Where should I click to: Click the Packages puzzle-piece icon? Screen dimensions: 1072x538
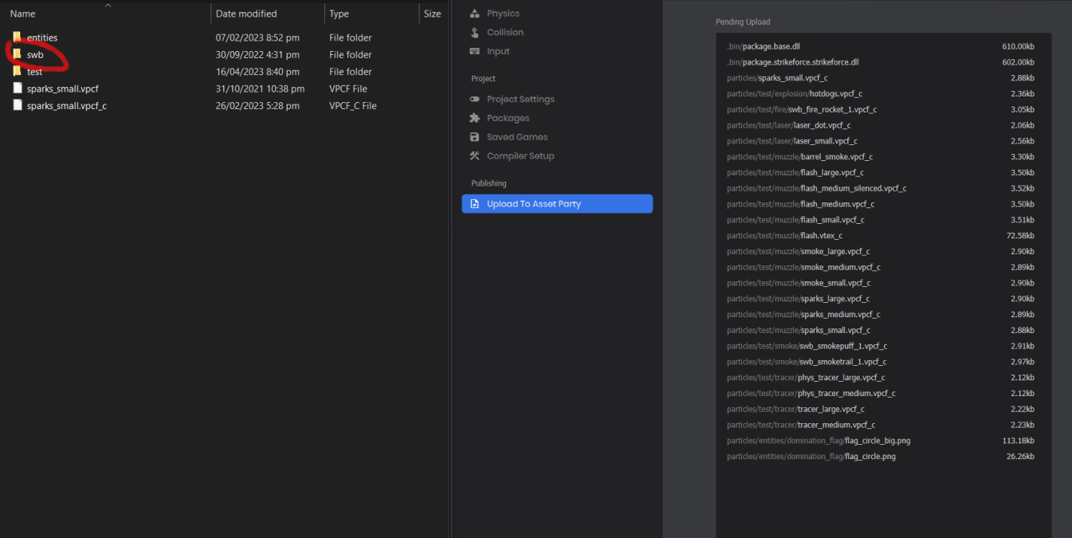click(477, 117)
